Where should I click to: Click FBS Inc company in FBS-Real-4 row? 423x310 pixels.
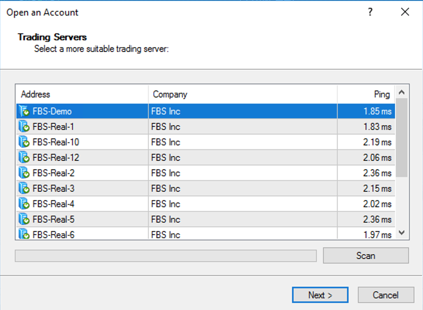(166, 204)
